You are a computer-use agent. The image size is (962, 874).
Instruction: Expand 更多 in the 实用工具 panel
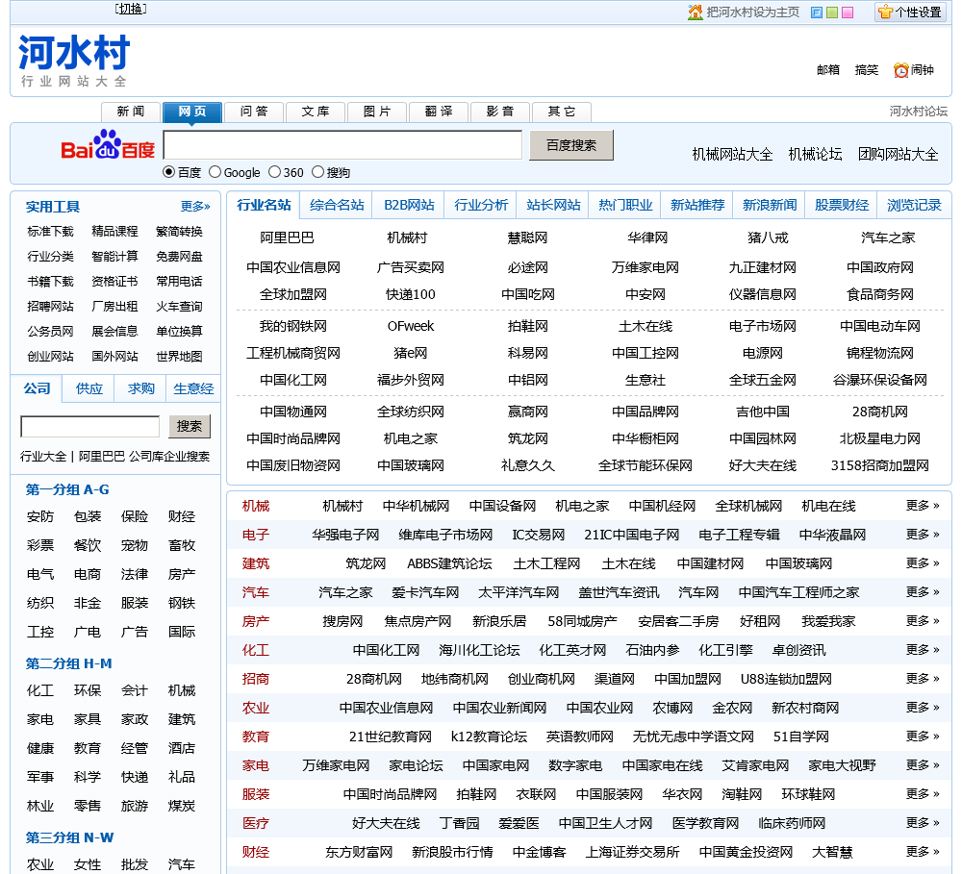(x=195, y=206)
